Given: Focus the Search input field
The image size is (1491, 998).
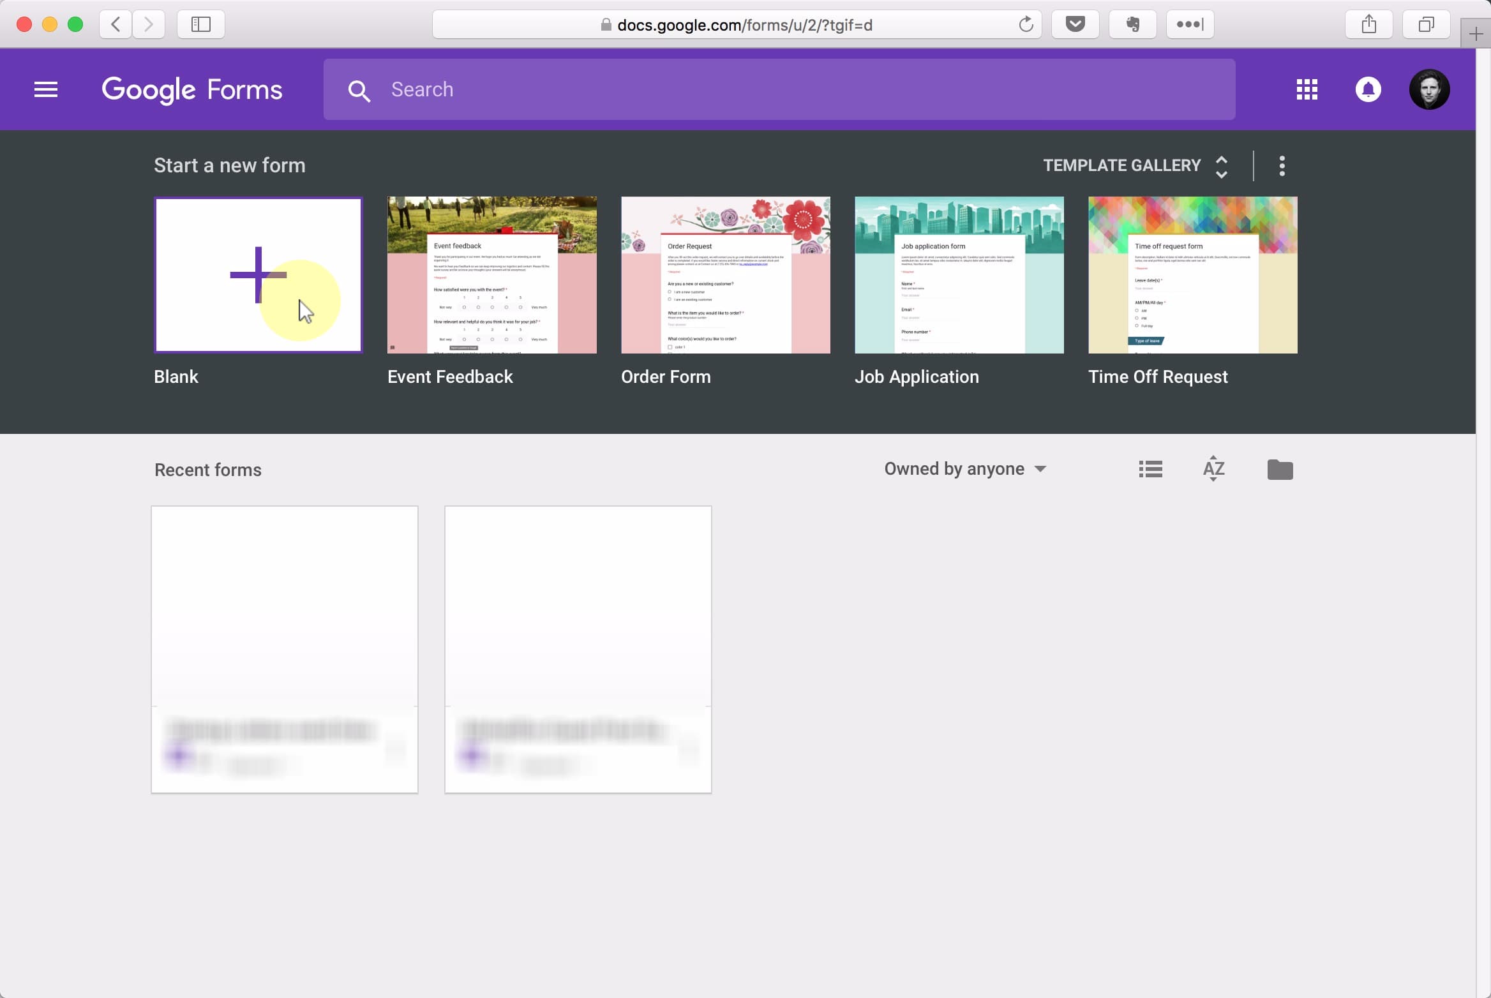Looking at the screenshot, I should [779, 89].
